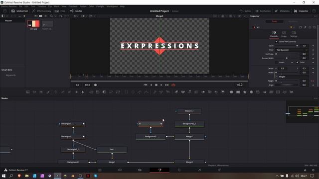Viewport: 319px width, 179px height.
Task: Toggle the e1 node enable switch in Inspector
Action: 254,27
